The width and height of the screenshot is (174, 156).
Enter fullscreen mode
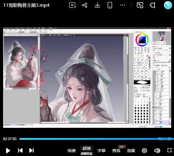pyautogui.click(x=169, y=151)
